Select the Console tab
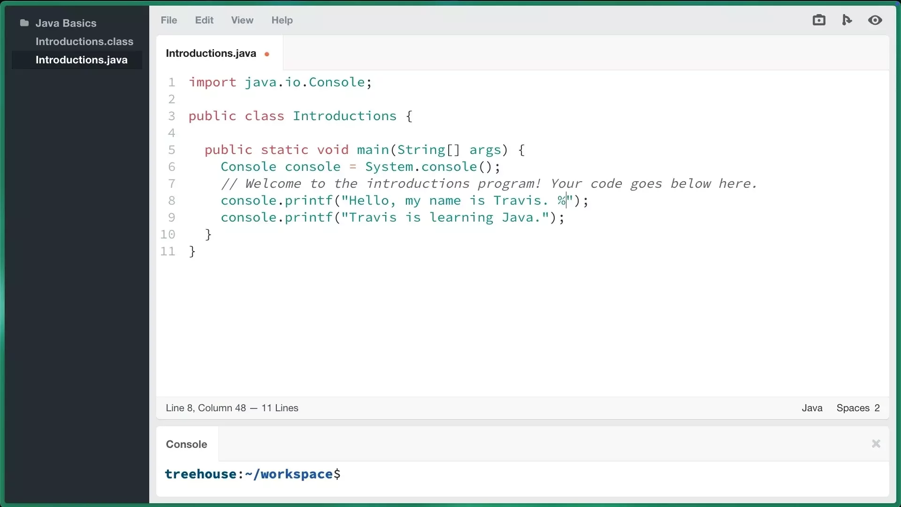 [x=186, y=444]
